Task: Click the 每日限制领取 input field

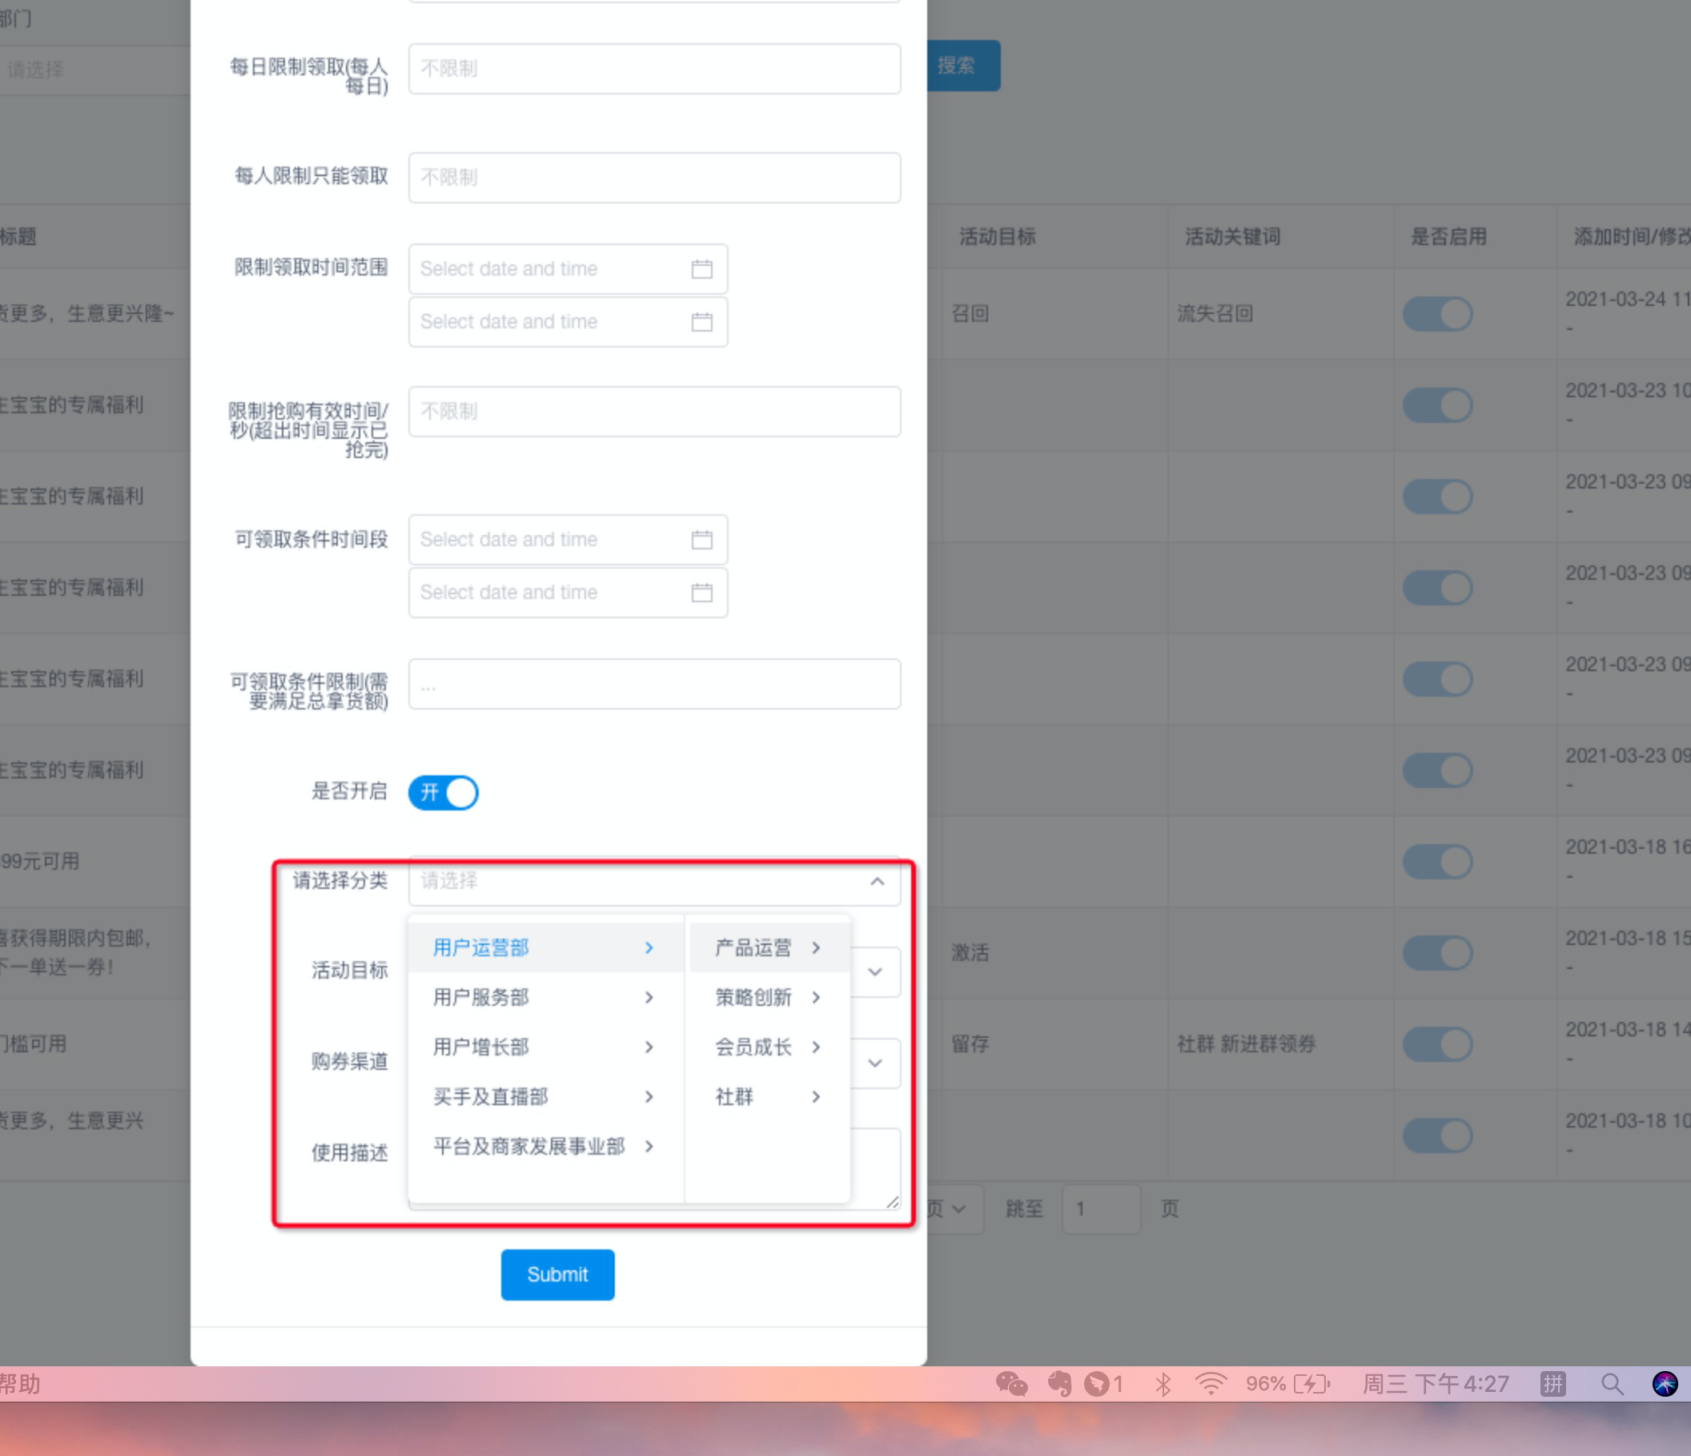Action: 654,69
